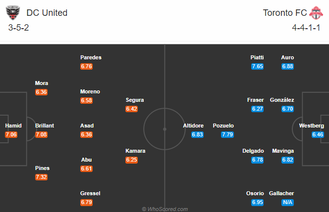
Task: Click the DC United 3-5-2 formation text
Action: [x=18, y=28]
